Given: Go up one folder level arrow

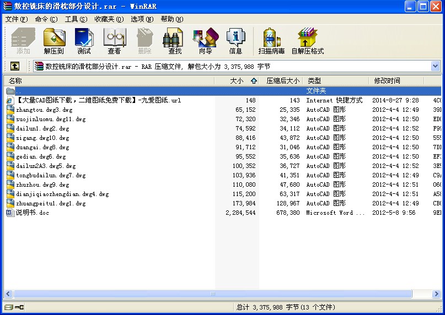Looking at the screenshot, I should point(15,66).
